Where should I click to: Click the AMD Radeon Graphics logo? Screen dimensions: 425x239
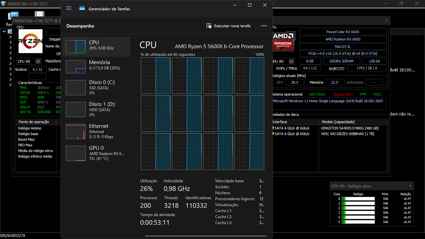[283, 41]
